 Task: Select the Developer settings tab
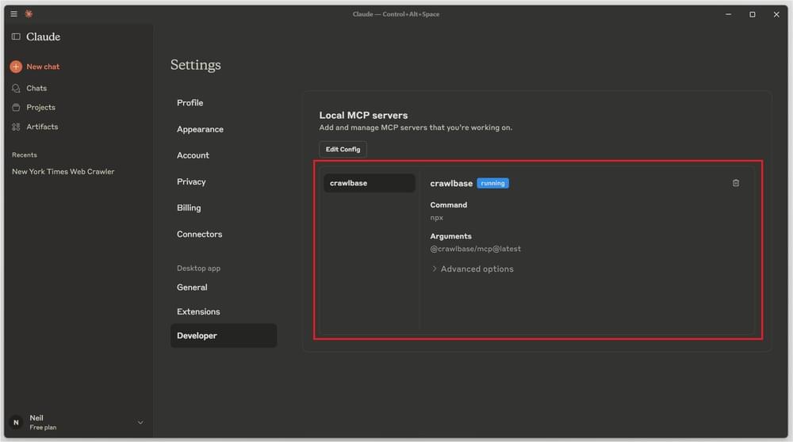point(224,336)
